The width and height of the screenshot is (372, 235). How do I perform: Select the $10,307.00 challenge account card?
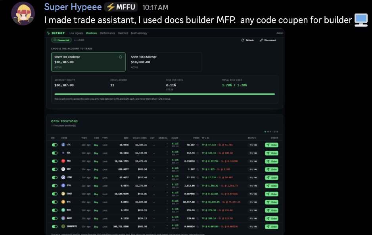(88, 62)
